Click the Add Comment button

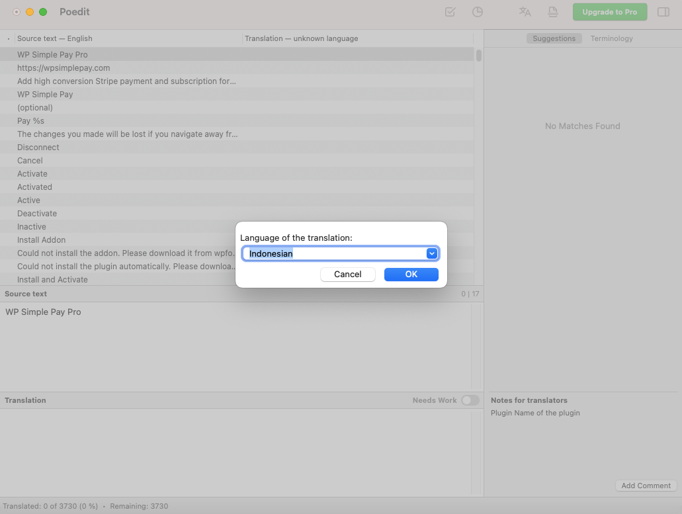(x=645, y=485)
